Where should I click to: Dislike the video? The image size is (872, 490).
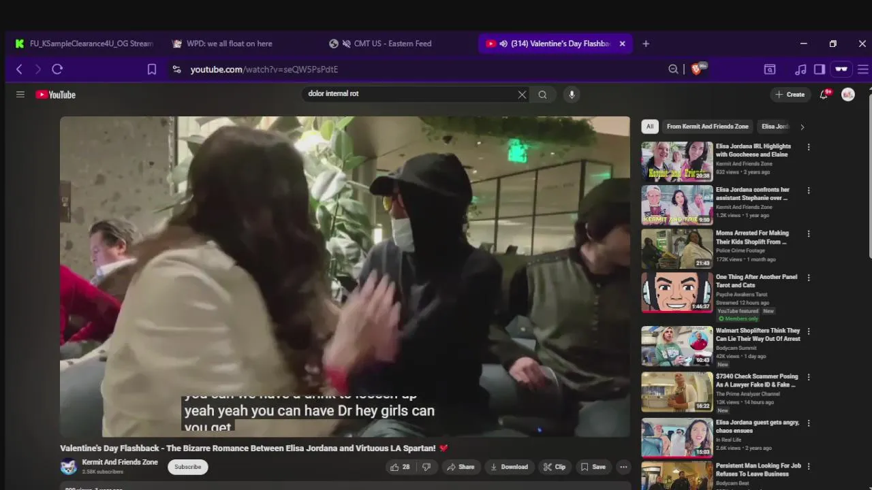coord(426,467)
